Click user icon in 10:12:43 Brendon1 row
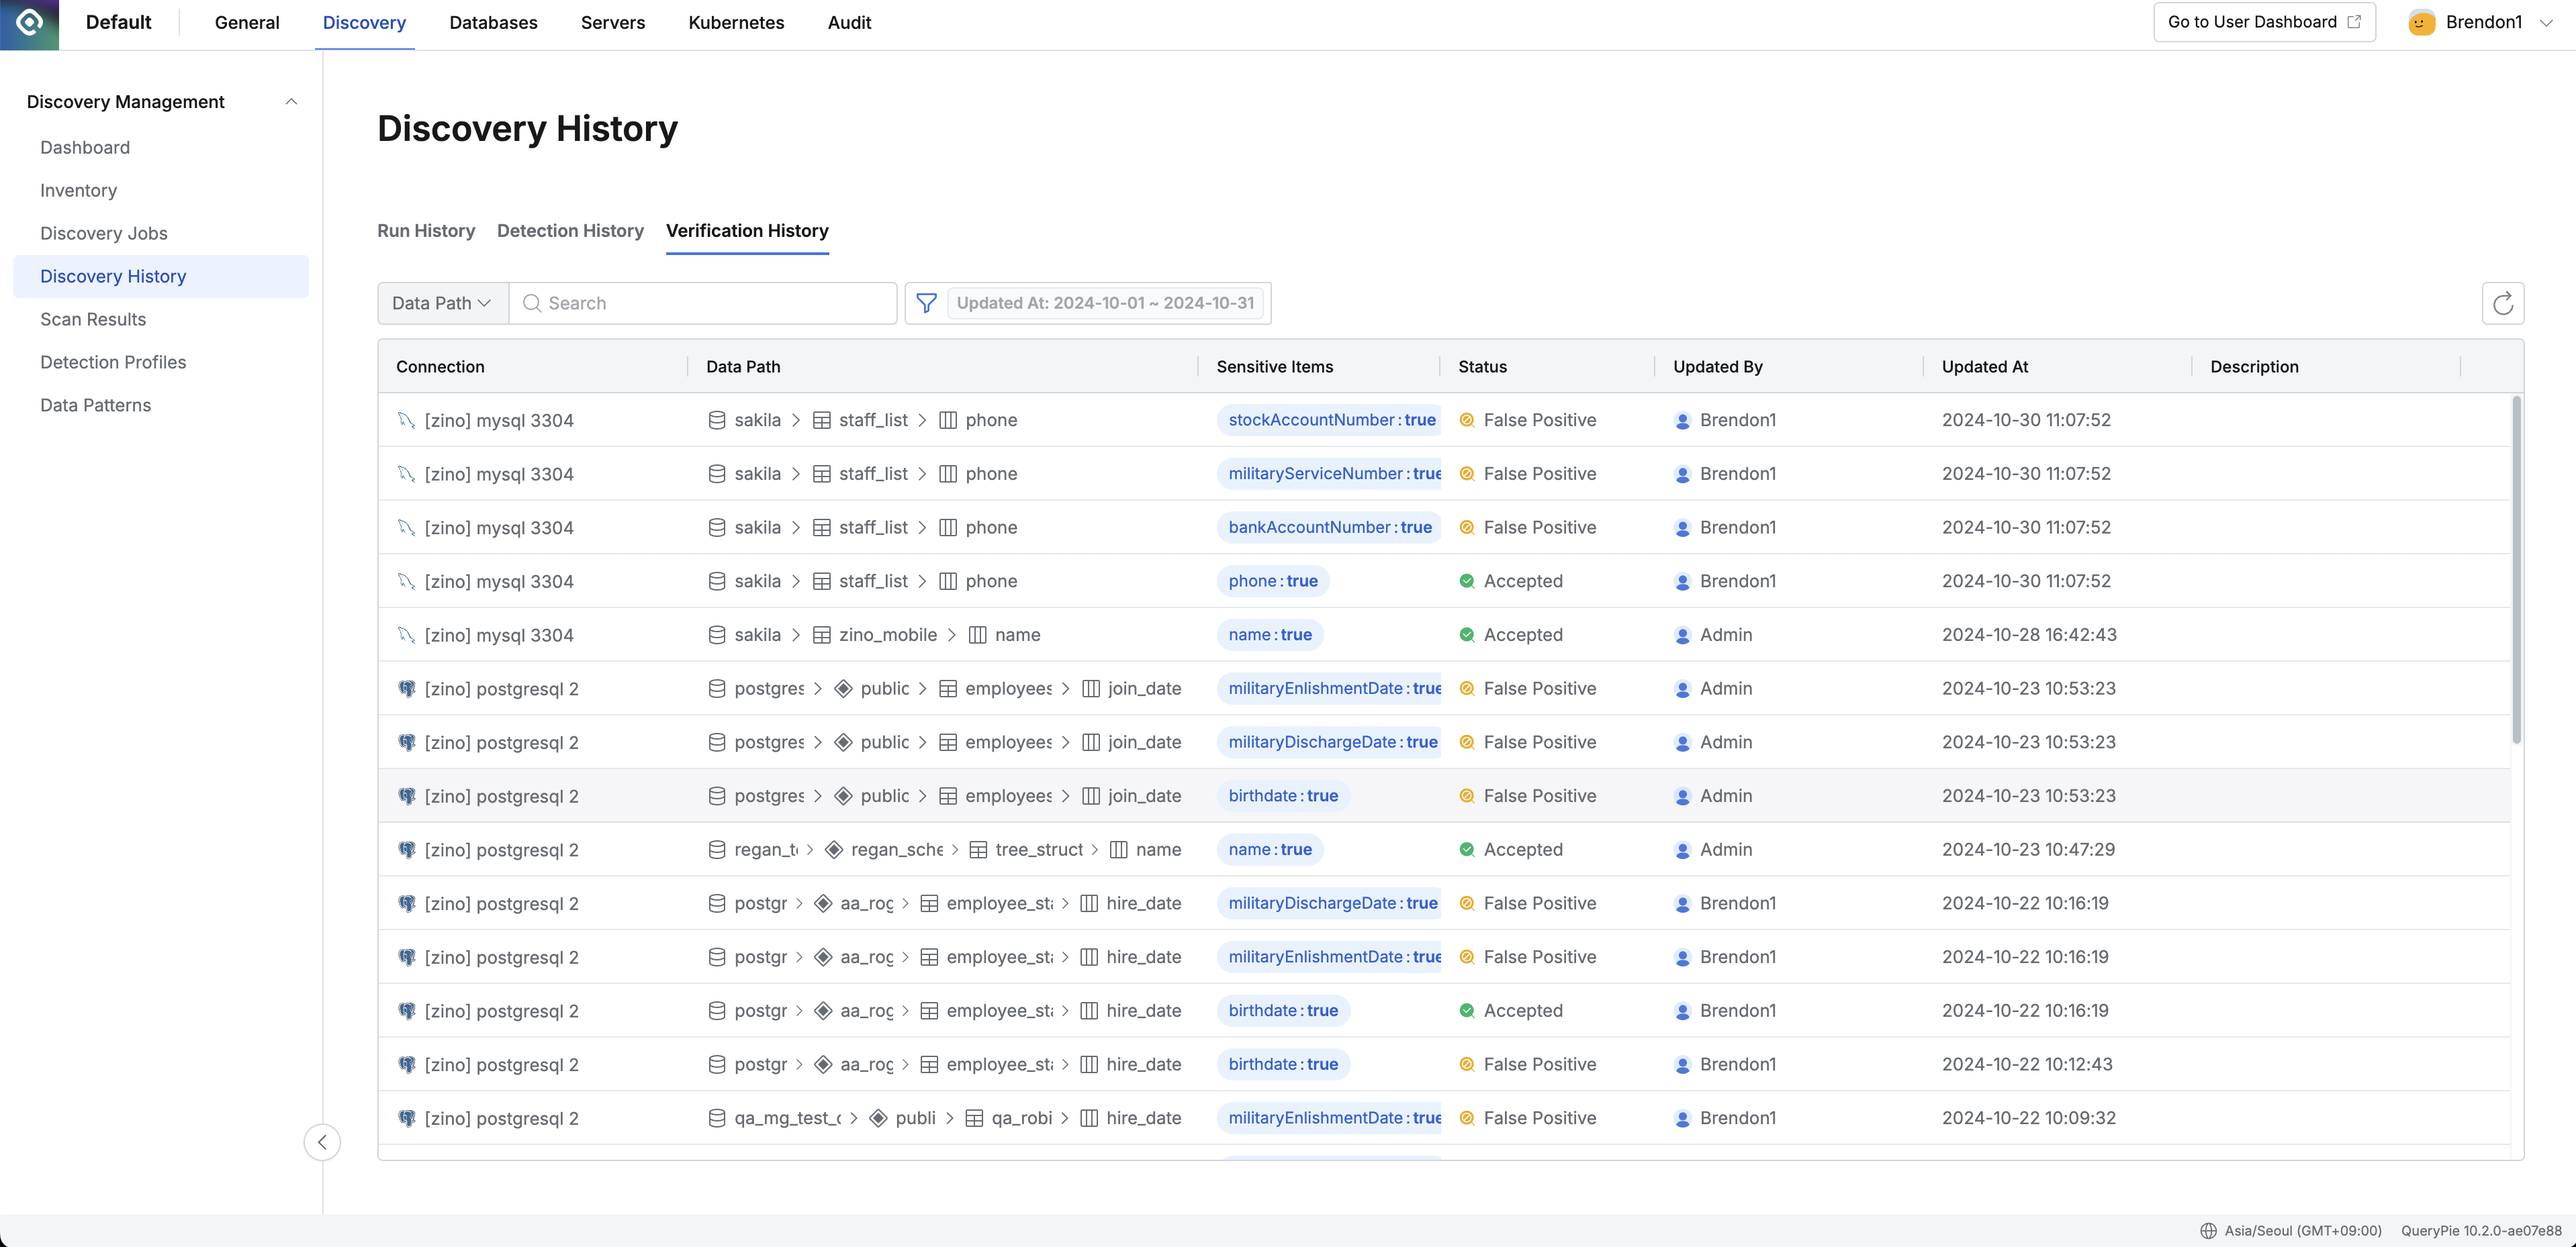 (x=1682, y=1065)
